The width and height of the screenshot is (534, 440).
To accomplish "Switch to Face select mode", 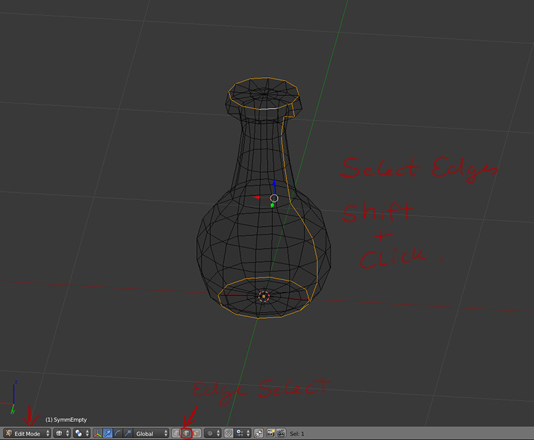I will coord(196,433).
